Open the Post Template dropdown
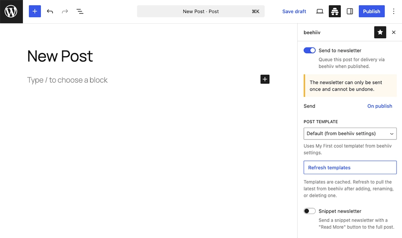This screenshot has height=238, width=402. [350, 134]
